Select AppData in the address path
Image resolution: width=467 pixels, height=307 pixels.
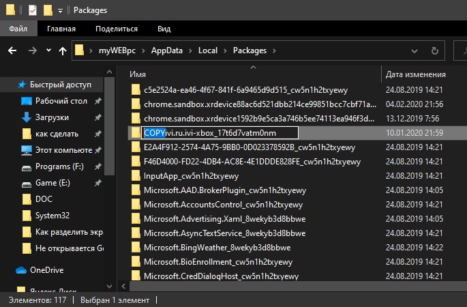pos(167,50)
